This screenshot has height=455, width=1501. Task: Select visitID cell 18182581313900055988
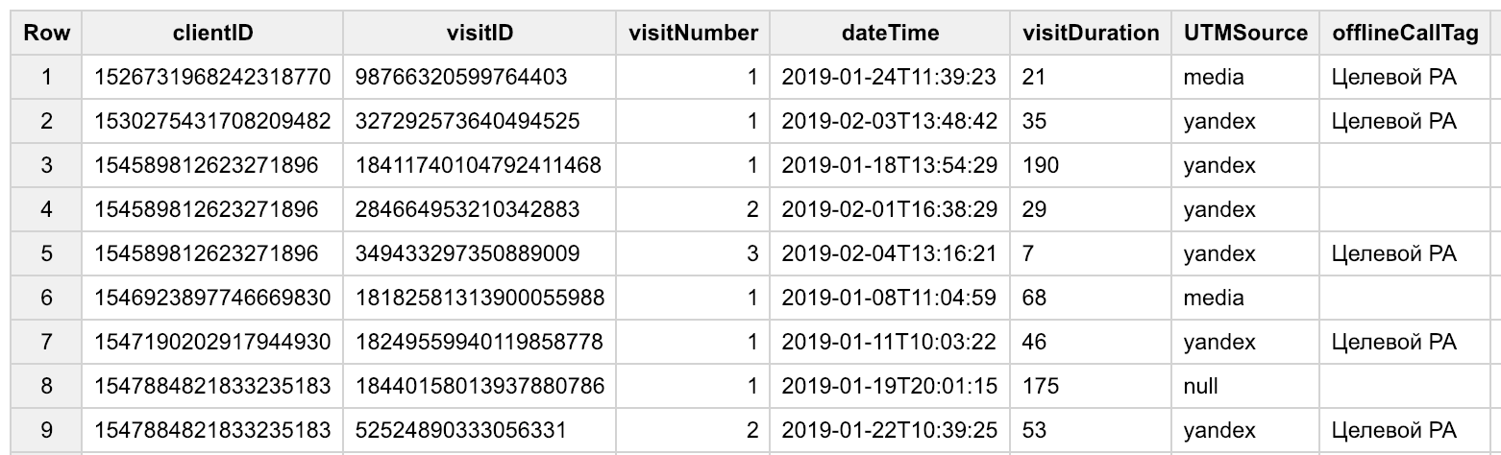coord(480,298)
